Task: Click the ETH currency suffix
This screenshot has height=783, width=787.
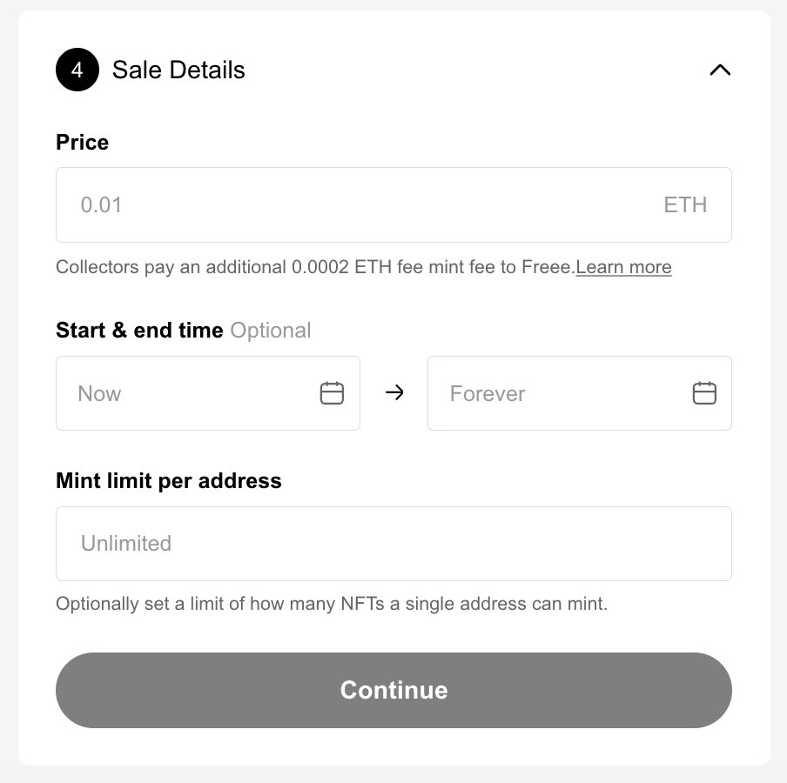Action: 685,205
